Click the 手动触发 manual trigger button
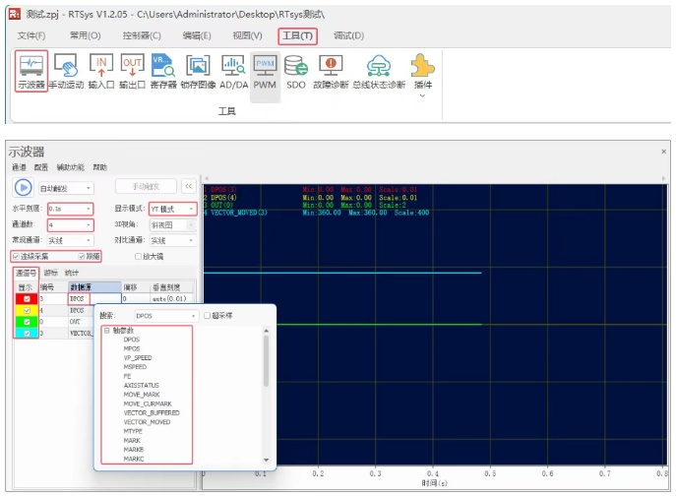This screenshot has height=497, width=676. coord(146,186)
